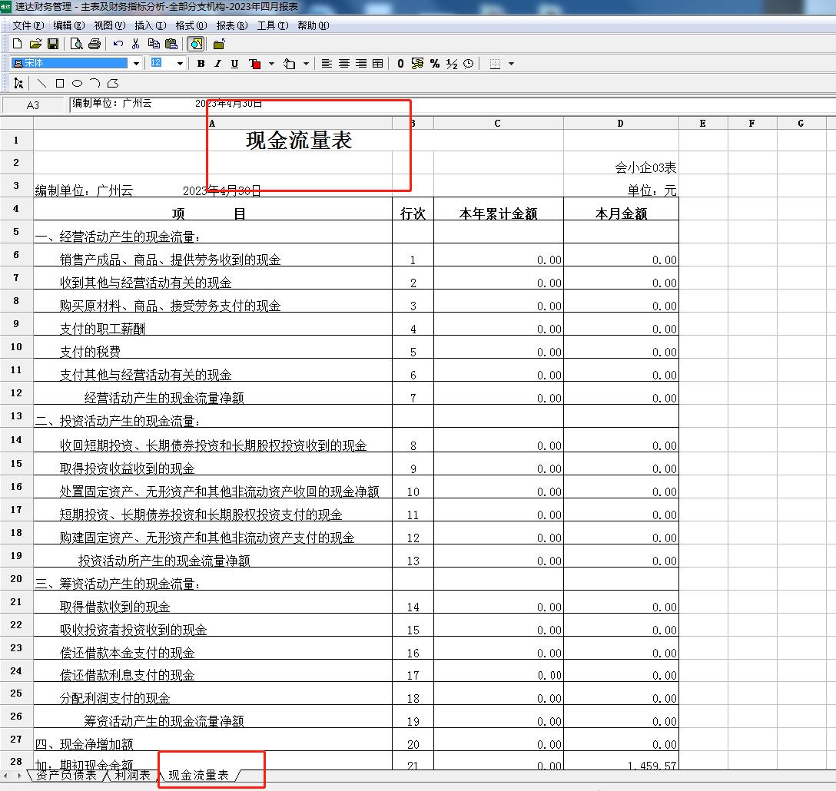Image resolution: width=836 pixels, height=791 pixels.
Task: Select the ellipse drawing tool
Action: 77,83
